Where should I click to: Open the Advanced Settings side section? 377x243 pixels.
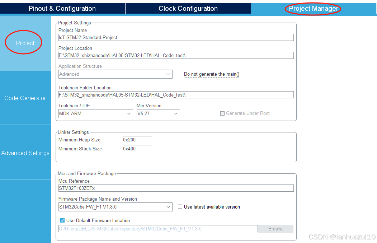[25, 153]
